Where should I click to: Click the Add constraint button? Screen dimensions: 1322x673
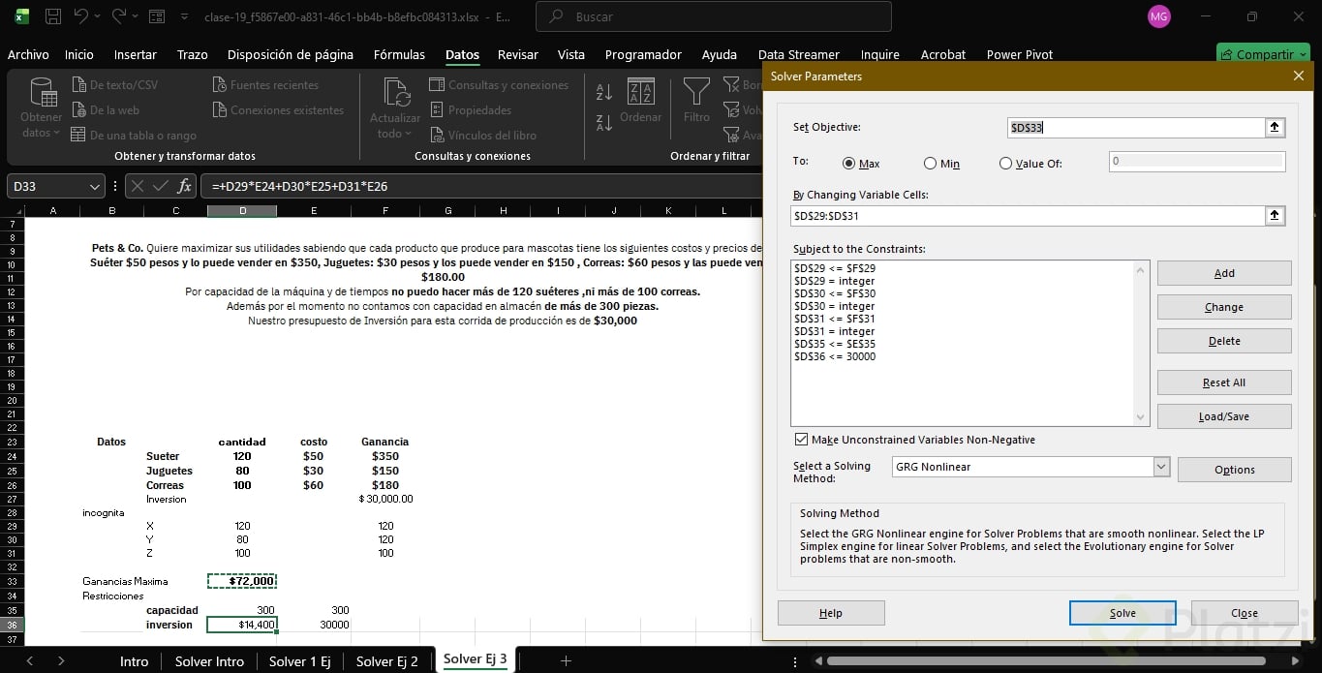tap(1223, 273)
